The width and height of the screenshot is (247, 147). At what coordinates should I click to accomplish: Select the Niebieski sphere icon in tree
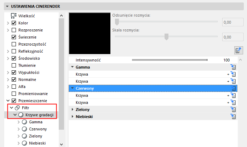[x=24, y=143]
